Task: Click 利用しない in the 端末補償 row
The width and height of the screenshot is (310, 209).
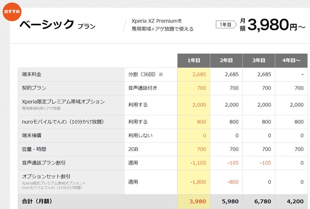Action: (140, 136)
